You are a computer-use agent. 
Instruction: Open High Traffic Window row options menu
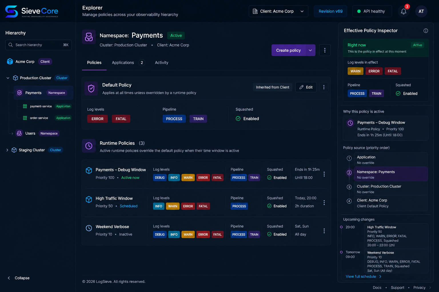point(324,202)
